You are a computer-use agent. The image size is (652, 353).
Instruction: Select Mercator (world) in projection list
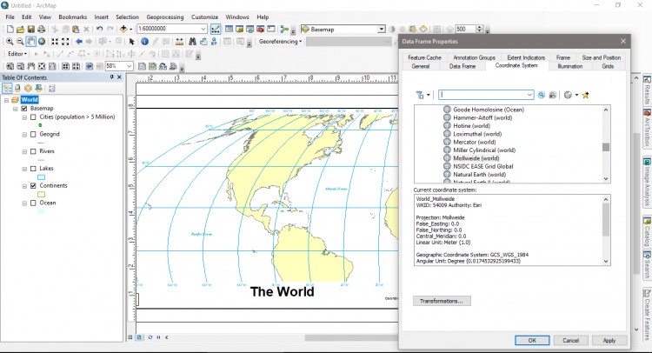coord(475,143)
